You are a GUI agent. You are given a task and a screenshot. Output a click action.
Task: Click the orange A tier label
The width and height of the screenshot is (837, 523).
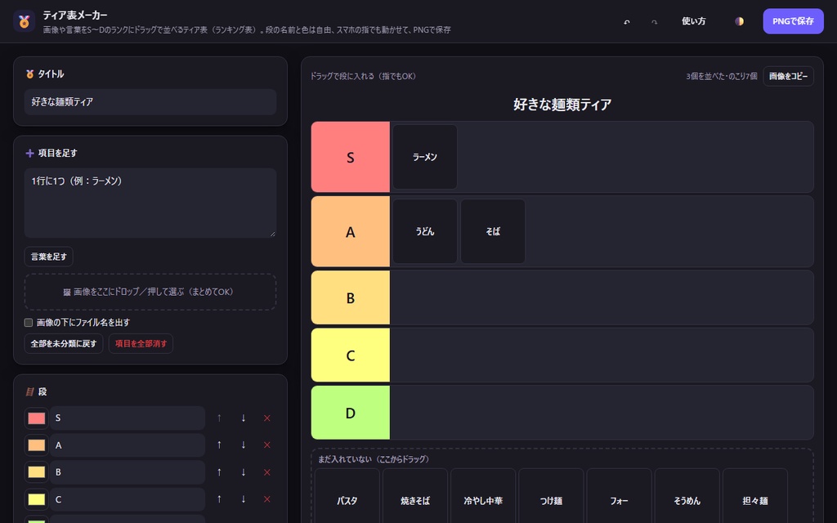[x=350, y=231]
